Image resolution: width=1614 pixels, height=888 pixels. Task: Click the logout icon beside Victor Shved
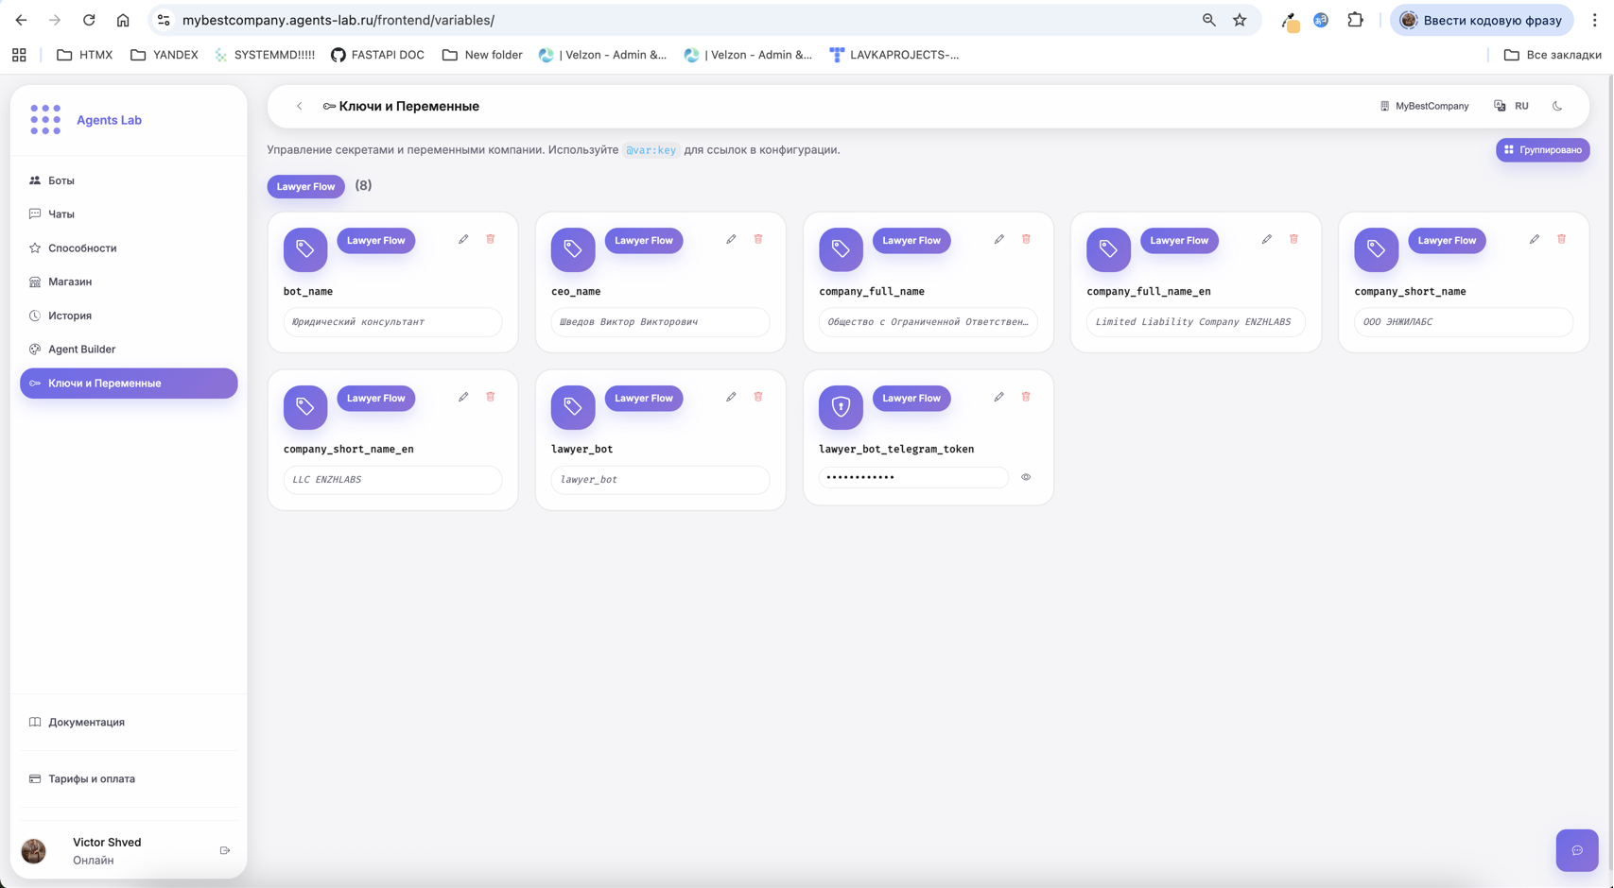click(x=225, y=851)
